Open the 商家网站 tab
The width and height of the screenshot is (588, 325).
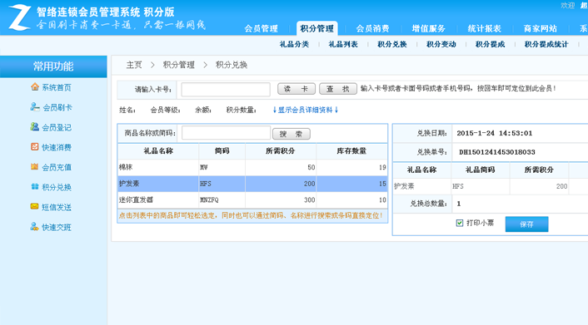(x=541, y=28)
